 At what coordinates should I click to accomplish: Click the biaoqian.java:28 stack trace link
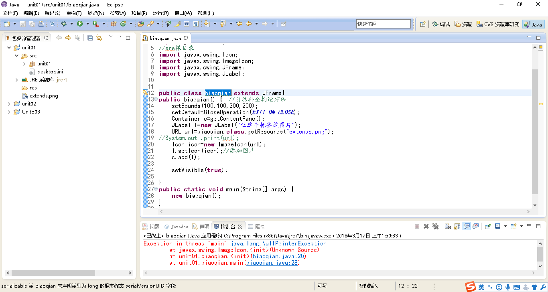(272, 263)
